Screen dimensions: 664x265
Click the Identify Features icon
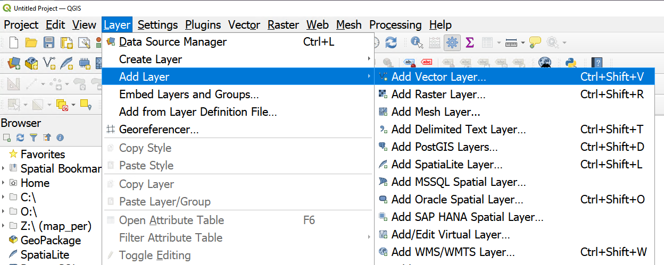coord(417,42)
